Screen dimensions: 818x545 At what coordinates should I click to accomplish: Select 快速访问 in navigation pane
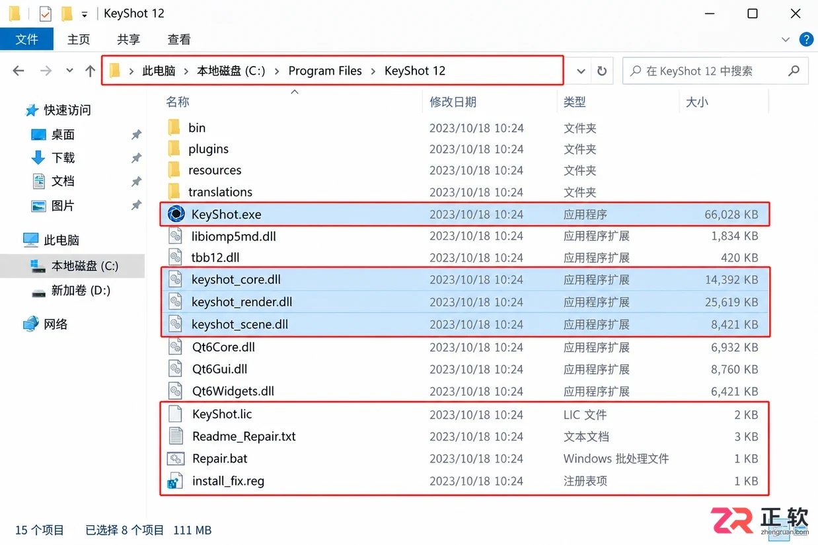(x=67, y=110)
